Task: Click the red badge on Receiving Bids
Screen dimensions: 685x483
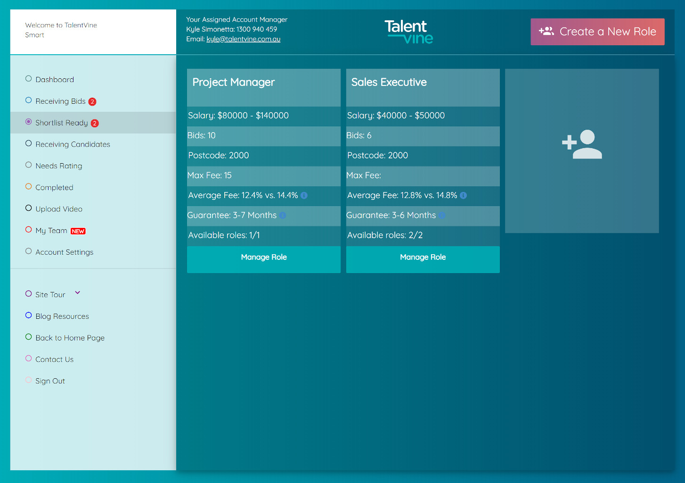Action: 92,101
